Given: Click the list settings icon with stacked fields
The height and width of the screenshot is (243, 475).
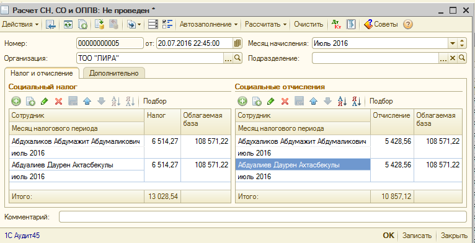Looking at the screenshot, I should [x=153, y=25].
